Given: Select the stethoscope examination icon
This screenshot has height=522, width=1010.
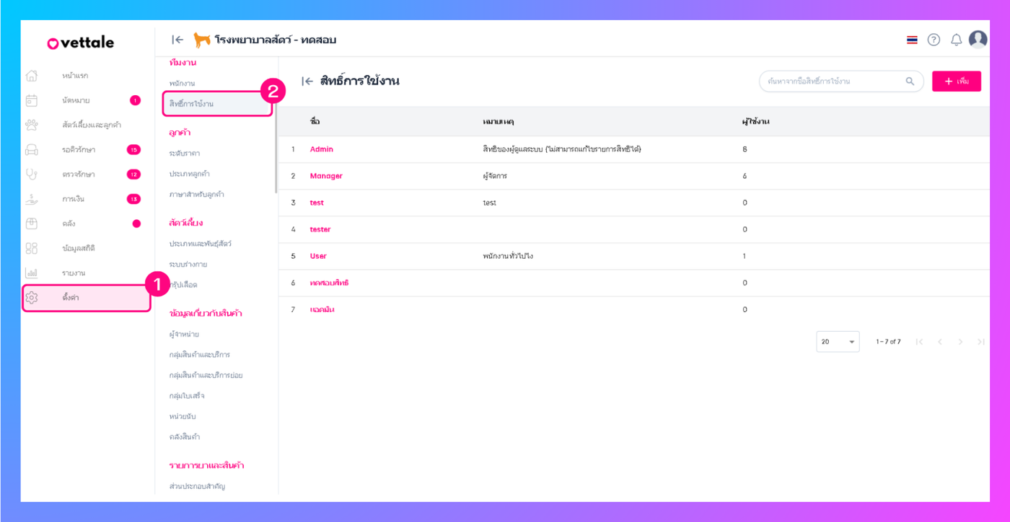Looking at the screenshot, I should (x=32, y=174).
